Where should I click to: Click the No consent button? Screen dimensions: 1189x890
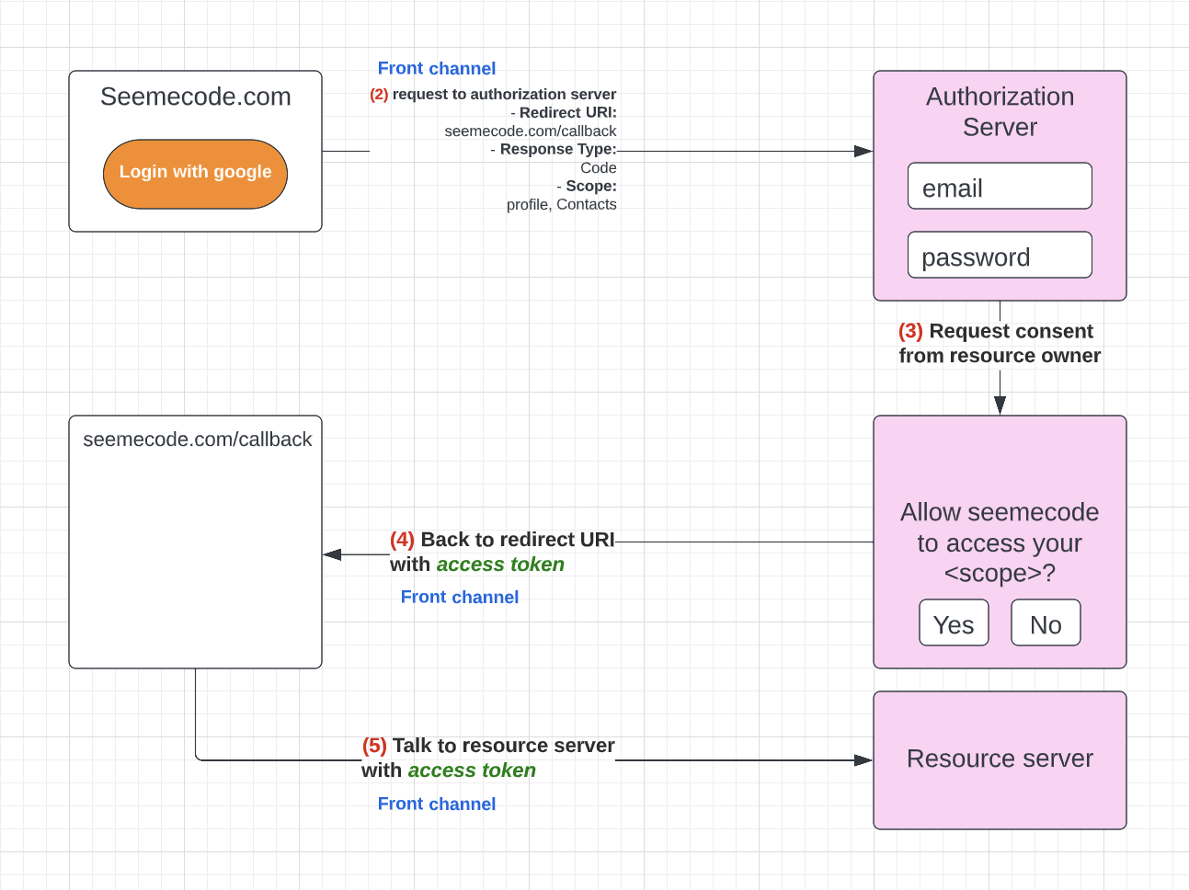tap(1046, 622)
